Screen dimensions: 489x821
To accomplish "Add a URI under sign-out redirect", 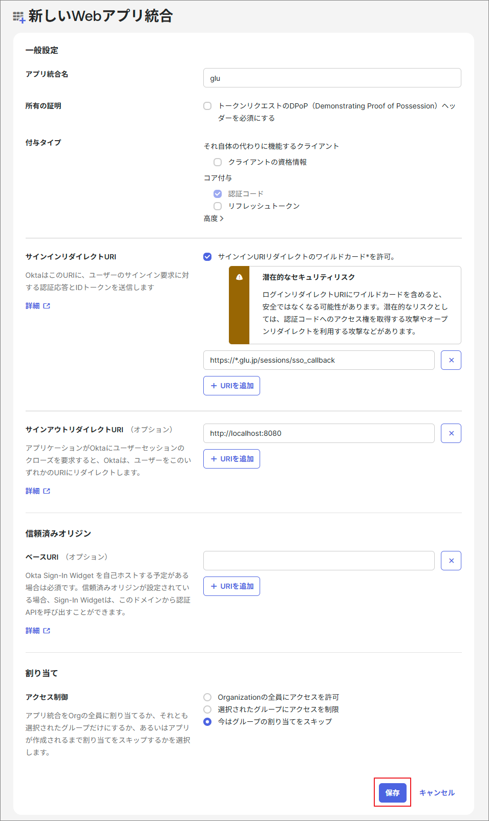I will 231,459.
